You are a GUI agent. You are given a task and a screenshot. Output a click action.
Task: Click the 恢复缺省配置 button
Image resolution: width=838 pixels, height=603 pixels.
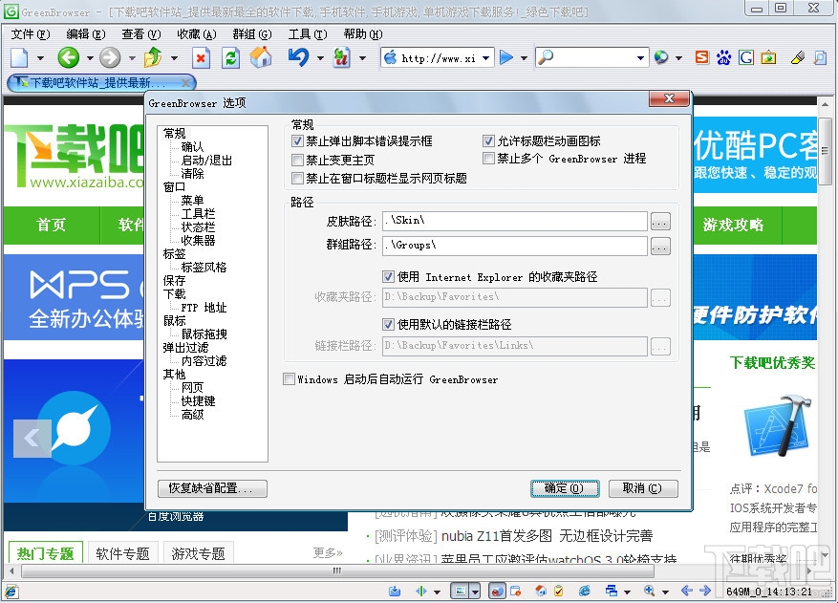tap(212, 488)
